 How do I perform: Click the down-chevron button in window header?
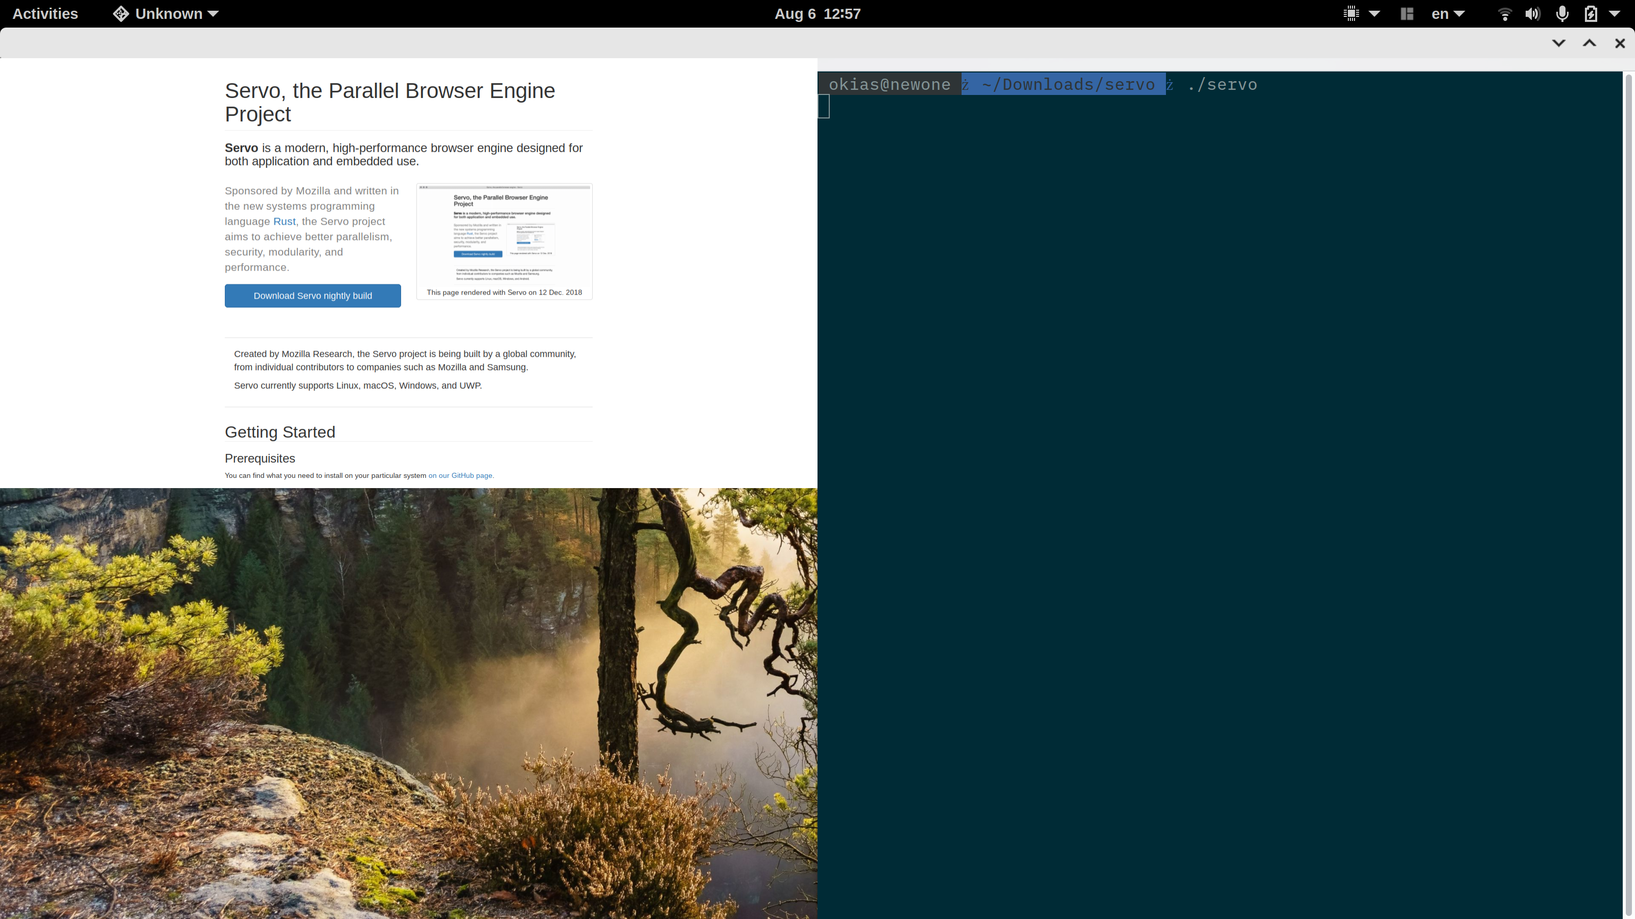[1559, 43]
